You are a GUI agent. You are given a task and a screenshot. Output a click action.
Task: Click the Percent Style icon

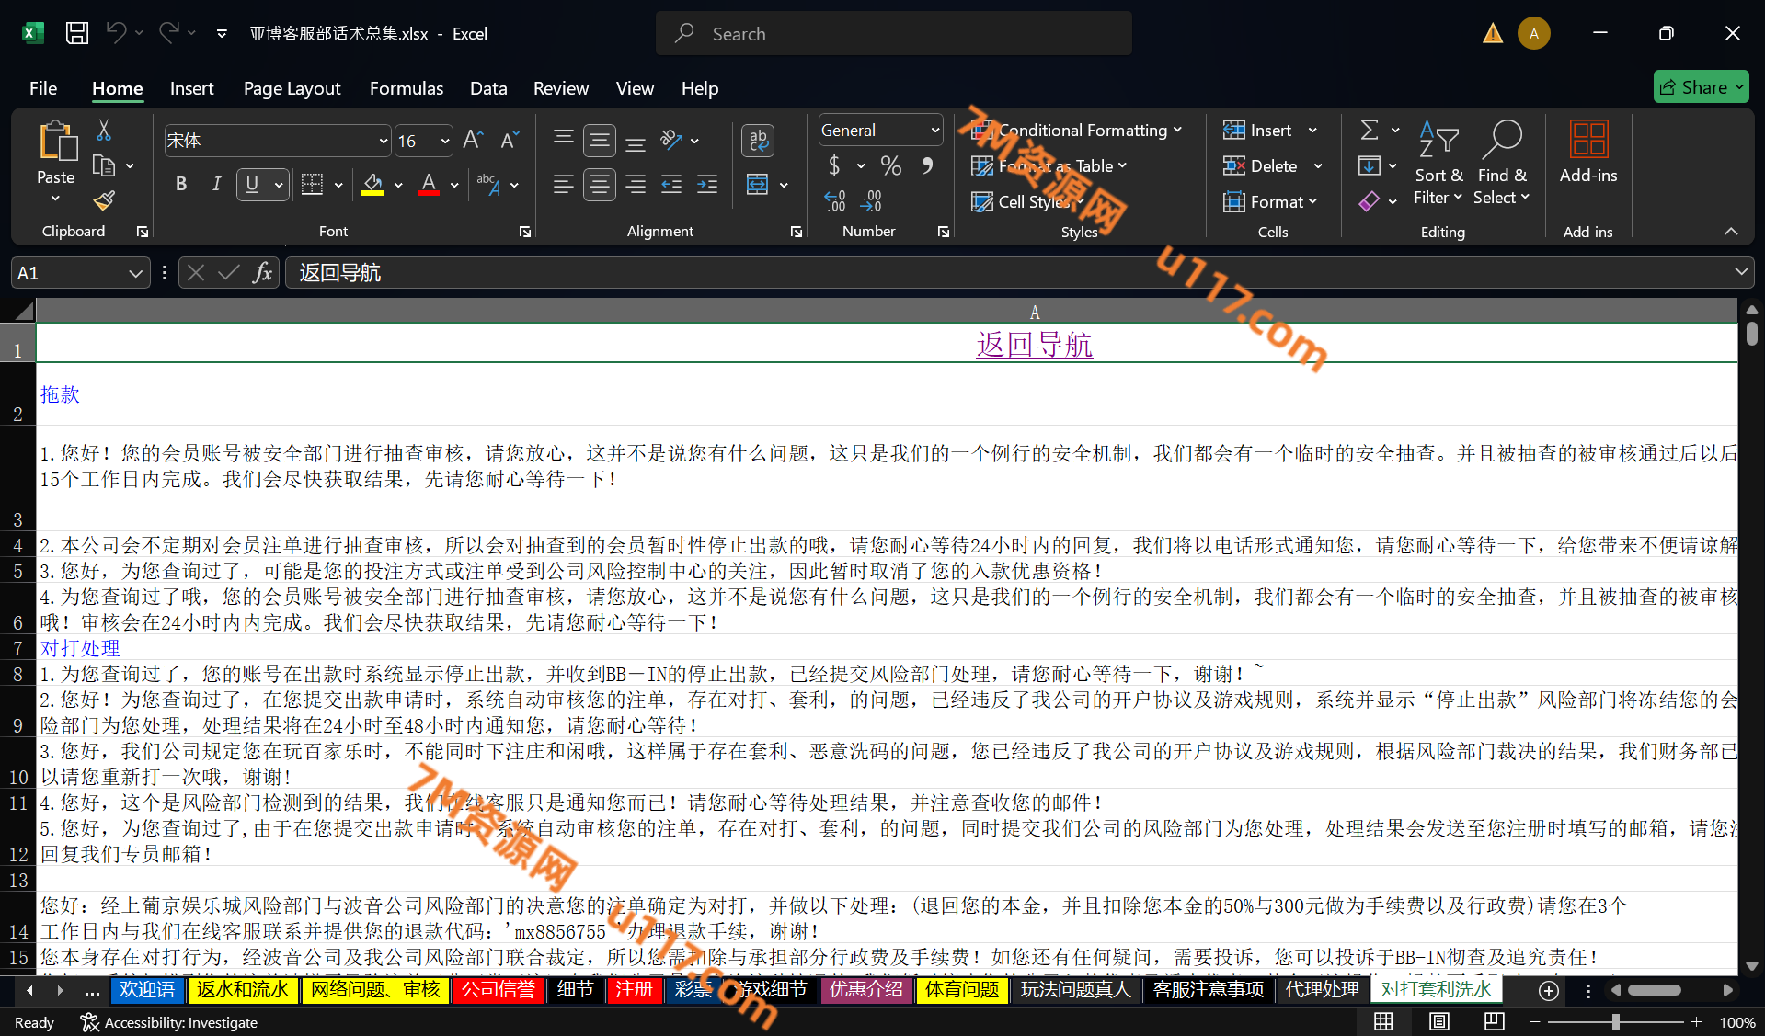click(x=890, y=166)
